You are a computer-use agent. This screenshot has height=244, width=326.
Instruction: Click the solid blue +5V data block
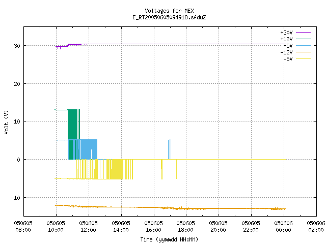point(89,149)
